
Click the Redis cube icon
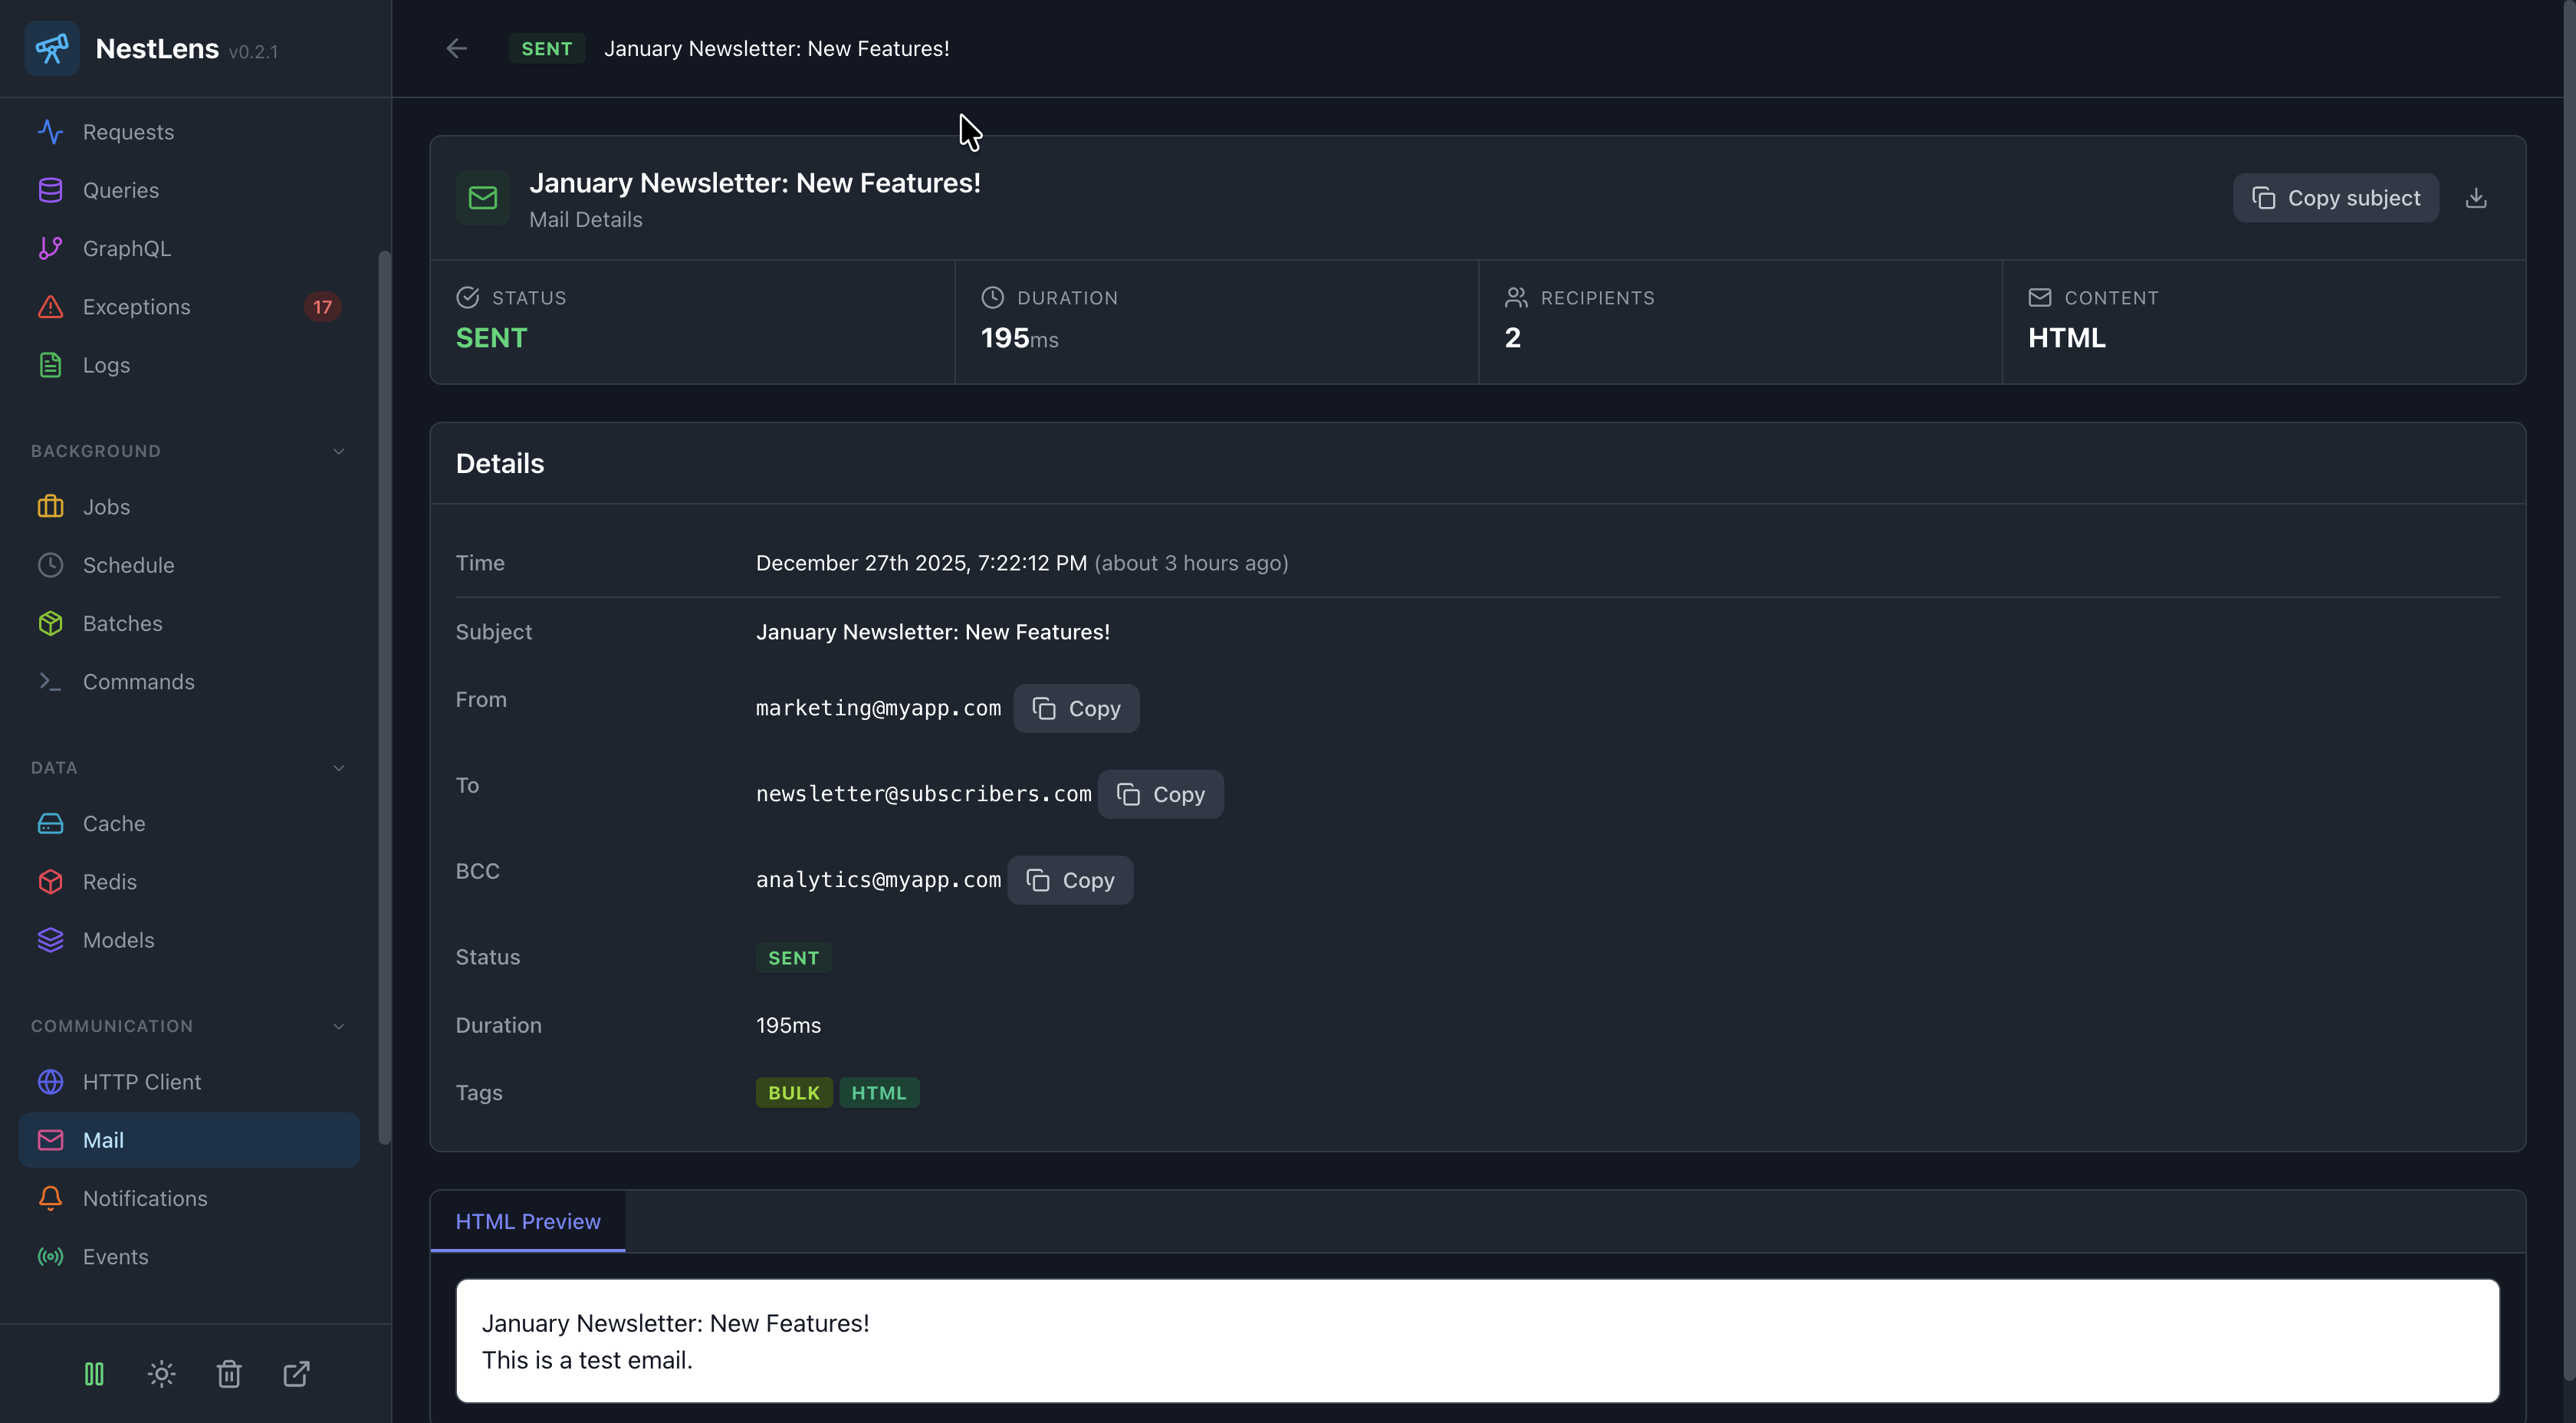[x=50, y=882]
